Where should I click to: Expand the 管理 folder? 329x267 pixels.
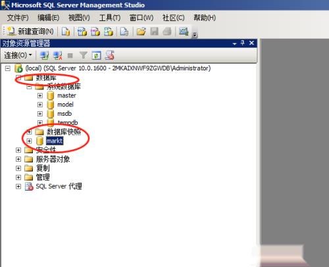18,178
